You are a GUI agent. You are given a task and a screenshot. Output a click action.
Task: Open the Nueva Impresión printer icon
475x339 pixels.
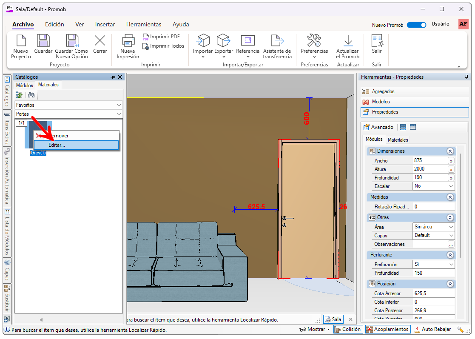pyautogui.click(x=128, y=41)
